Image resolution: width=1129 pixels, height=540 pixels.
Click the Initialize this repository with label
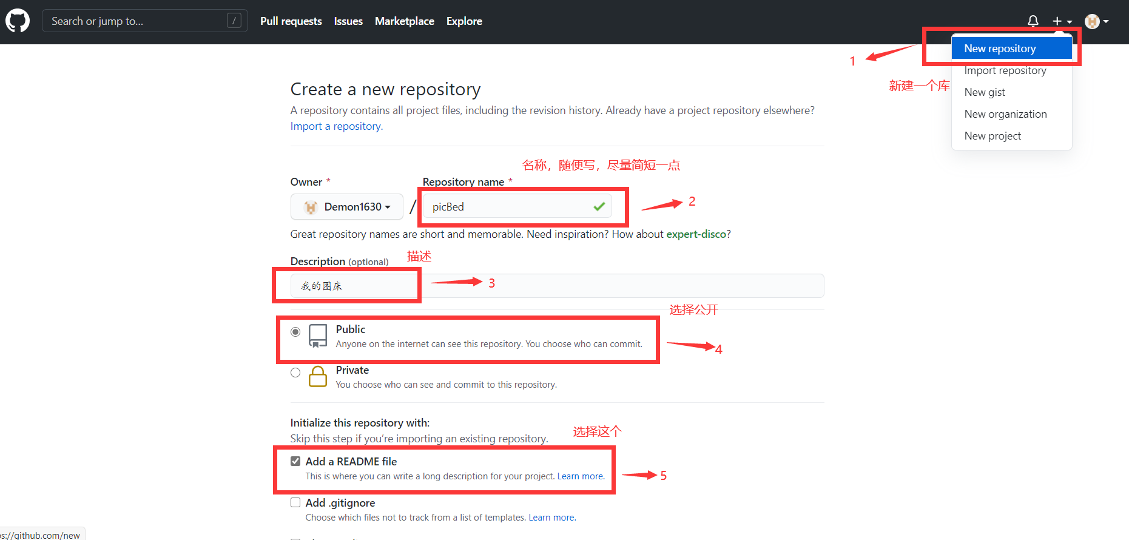(x=360, y=423)
